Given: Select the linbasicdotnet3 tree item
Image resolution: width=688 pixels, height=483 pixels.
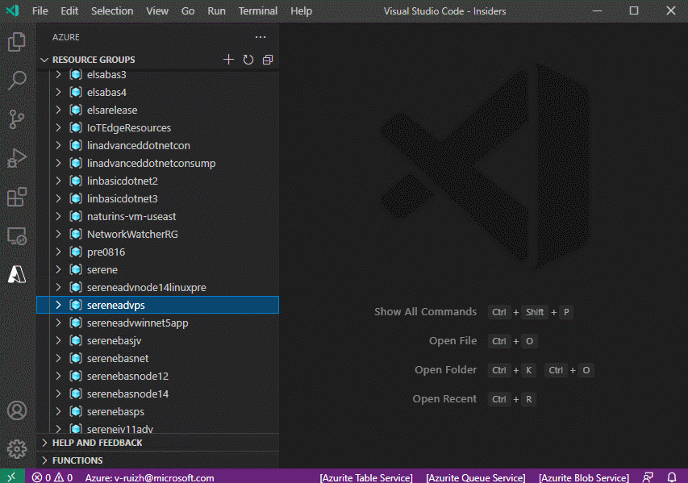Looking at the screenshot, I should coord(157,198).
